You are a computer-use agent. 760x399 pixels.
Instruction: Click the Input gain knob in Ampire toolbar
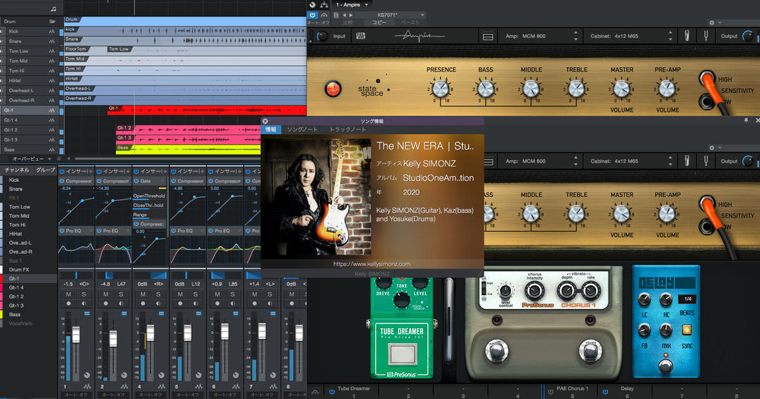click(322, 36)
